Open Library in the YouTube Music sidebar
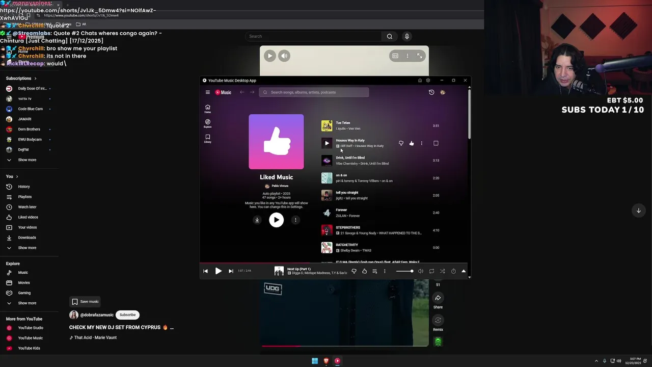The height and width of the screenshot is (367, 652). click(x=208, y=138)
